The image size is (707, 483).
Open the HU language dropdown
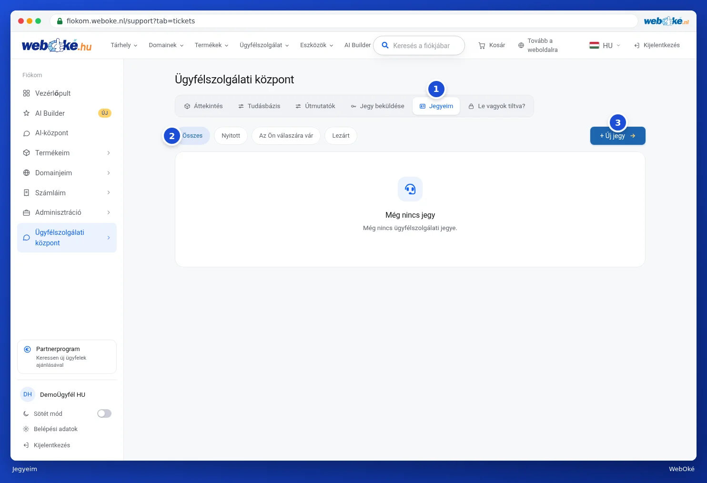click(x=605, y=46)
